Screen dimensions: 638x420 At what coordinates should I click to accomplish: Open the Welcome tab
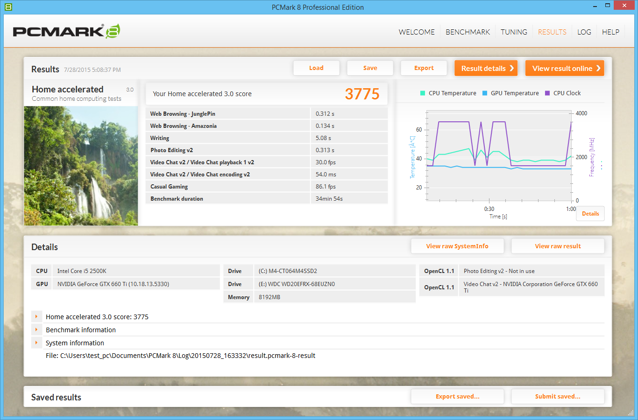[416, 32]
